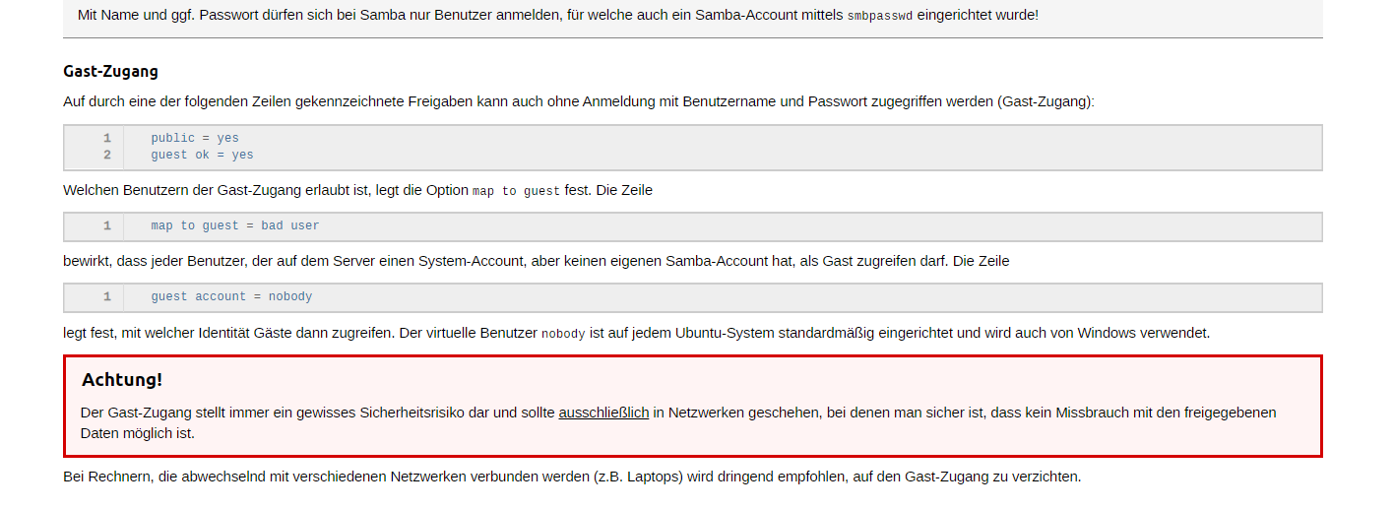Click the inline code "map to guest" in the paragraph
This screenshot has width=1394, height=509.
click(516, 191)
